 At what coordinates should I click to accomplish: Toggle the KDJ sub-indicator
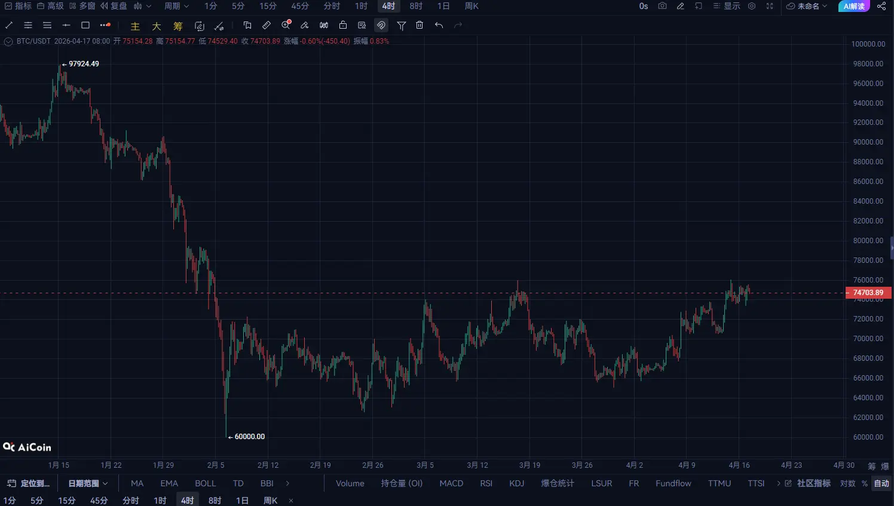click(x=517, y=483)
